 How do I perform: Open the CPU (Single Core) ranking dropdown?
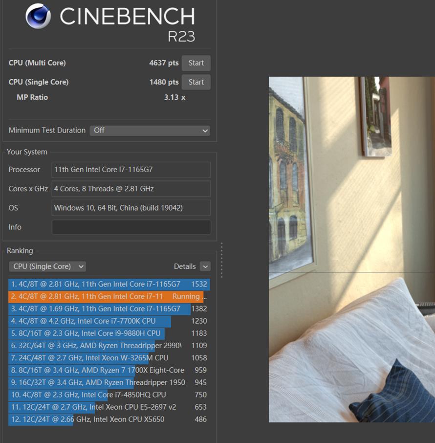(47, 266)
